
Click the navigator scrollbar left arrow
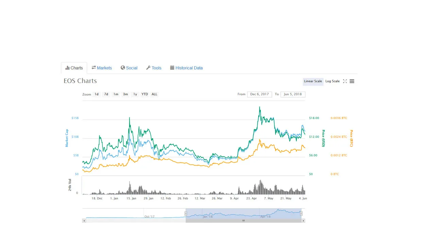tap(84, 221)
